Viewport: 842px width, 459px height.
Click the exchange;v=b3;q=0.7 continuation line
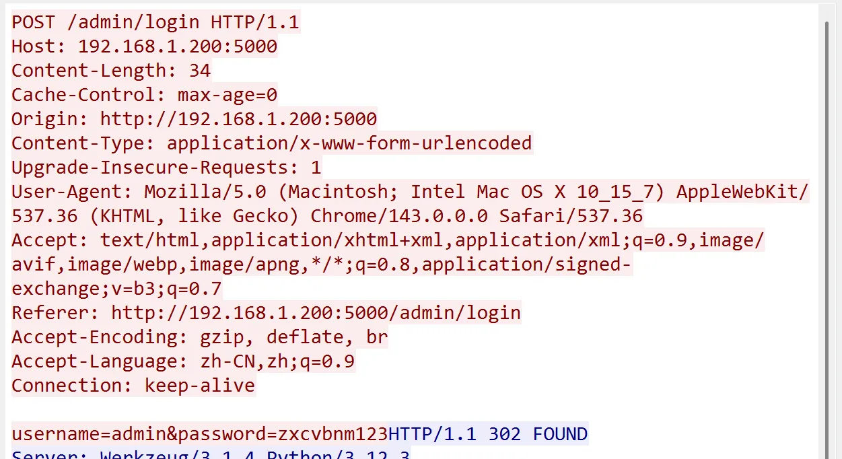tap(116, 289)
